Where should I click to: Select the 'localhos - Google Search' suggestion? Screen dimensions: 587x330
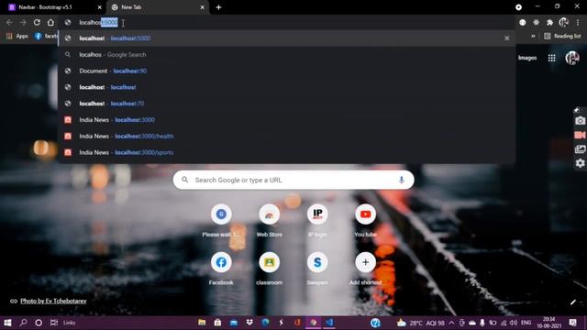click(x=287, y=55)
